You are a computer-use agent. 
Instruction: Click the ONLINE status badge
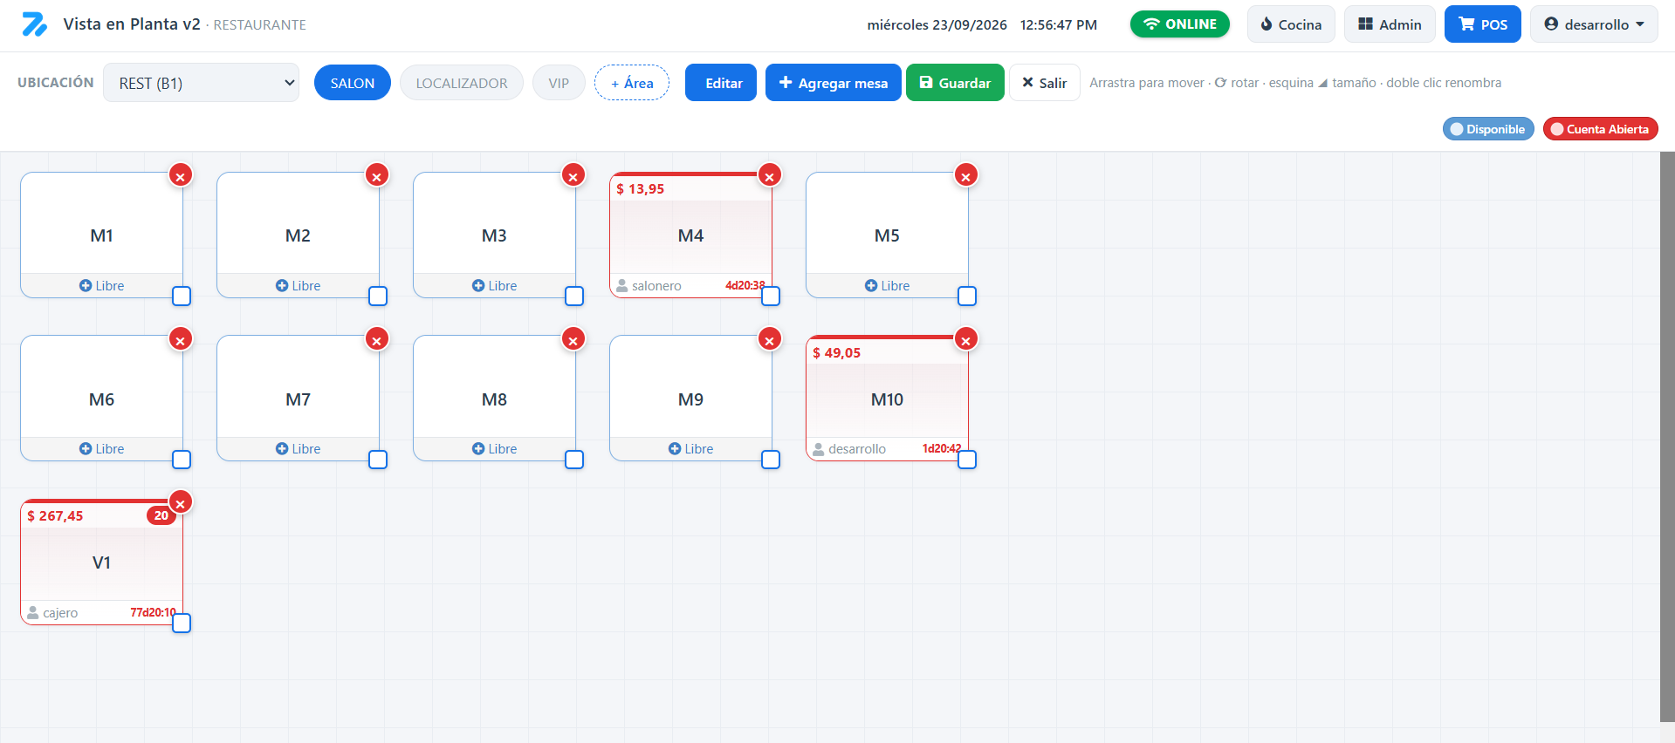coord(1180,24)
